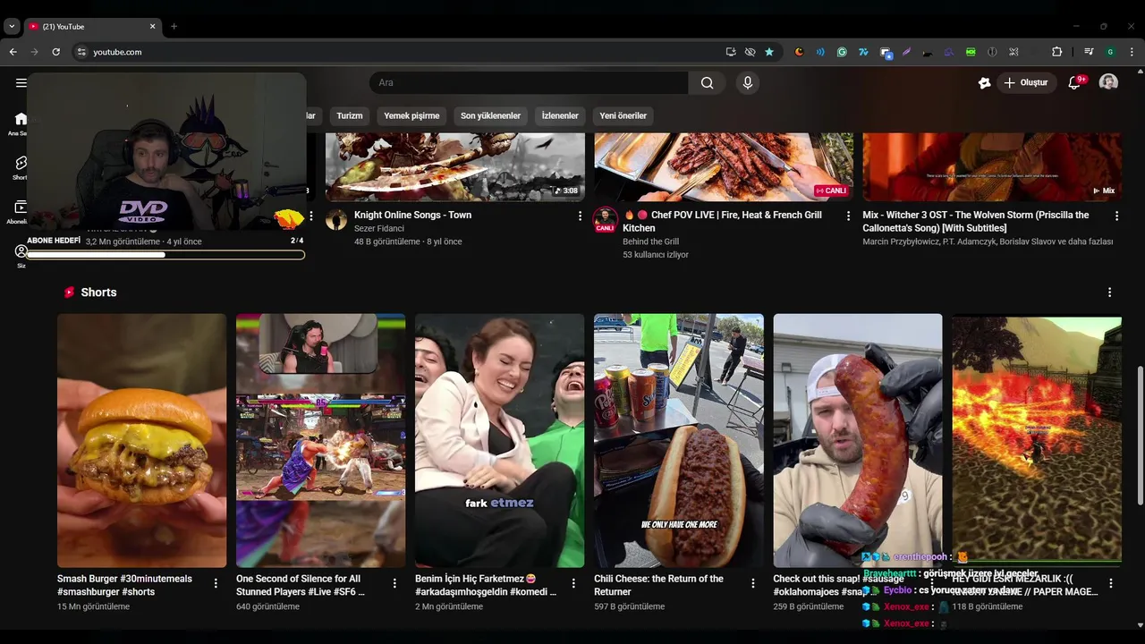The width and height of the screenshot is (1145, 644).
Task: Click the install app icon in address bar
Action: click(x=731, y=52)
